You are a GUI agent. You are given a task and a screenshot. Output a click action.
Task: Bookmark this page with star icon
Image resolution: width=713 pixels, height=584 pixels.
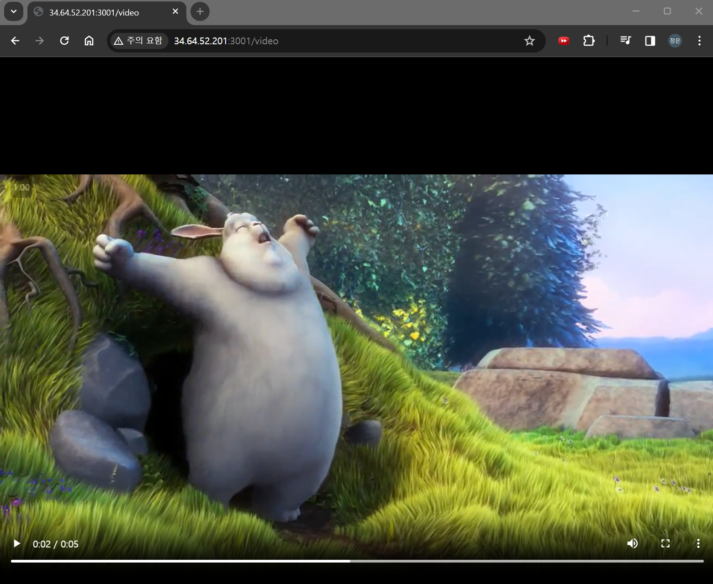[529, 41]
